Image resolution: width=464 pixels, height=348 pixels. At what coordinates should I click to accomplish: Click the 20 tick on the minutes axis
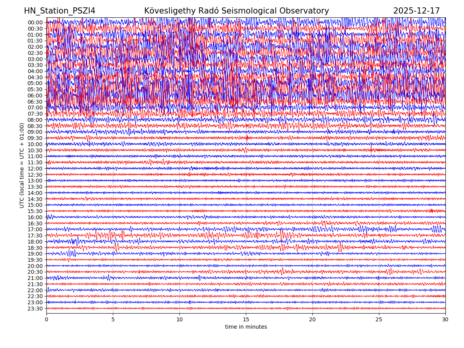[312, 319]
